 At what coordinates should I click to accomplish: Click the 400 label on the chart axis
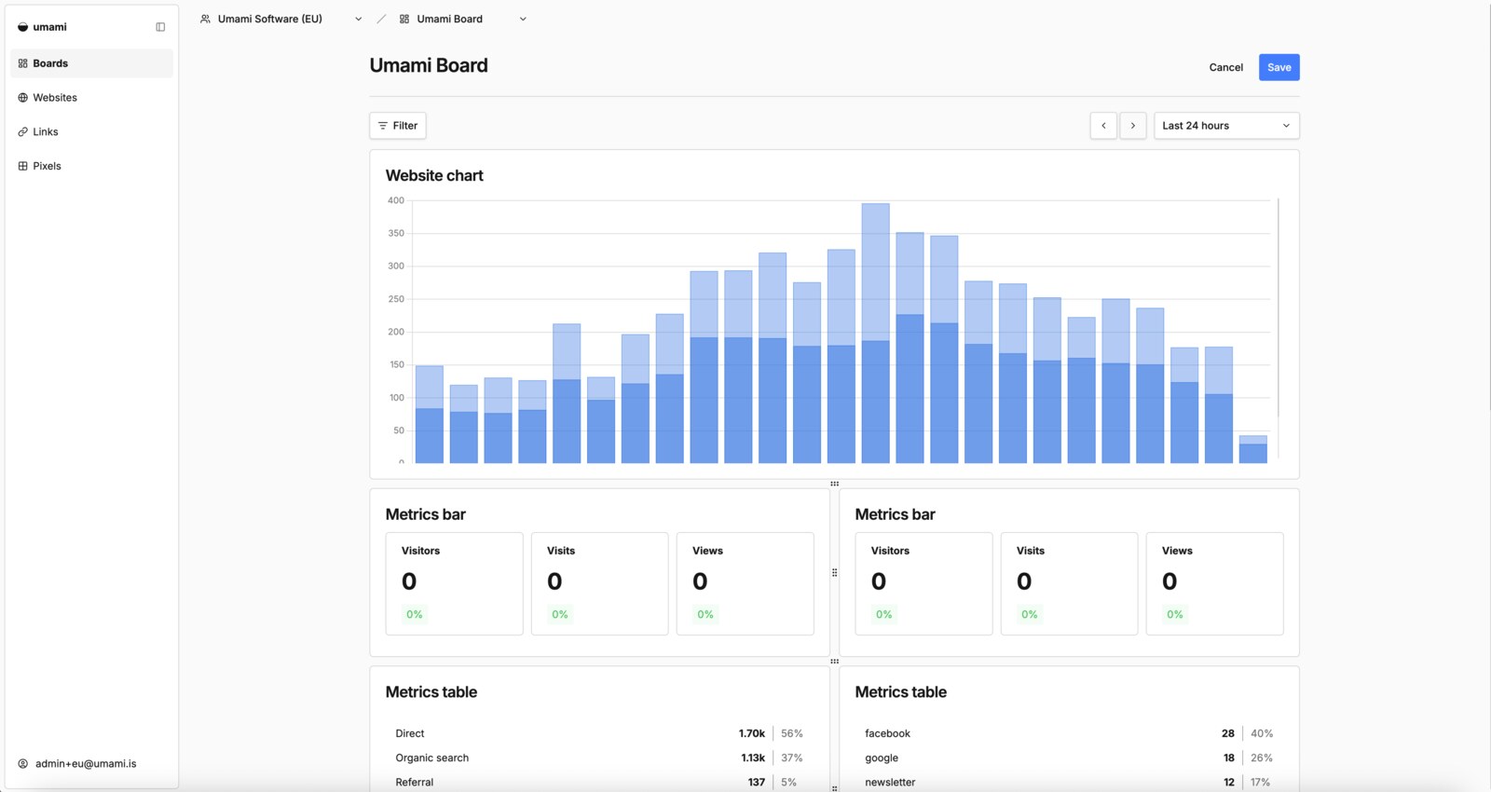click(x=396, y=200)
